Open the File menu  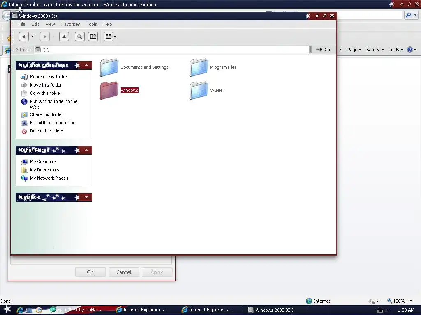tap(22, 24)
